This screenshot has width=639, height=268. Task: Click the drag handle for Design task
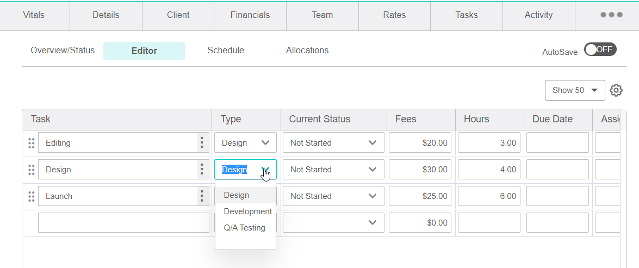31,170
